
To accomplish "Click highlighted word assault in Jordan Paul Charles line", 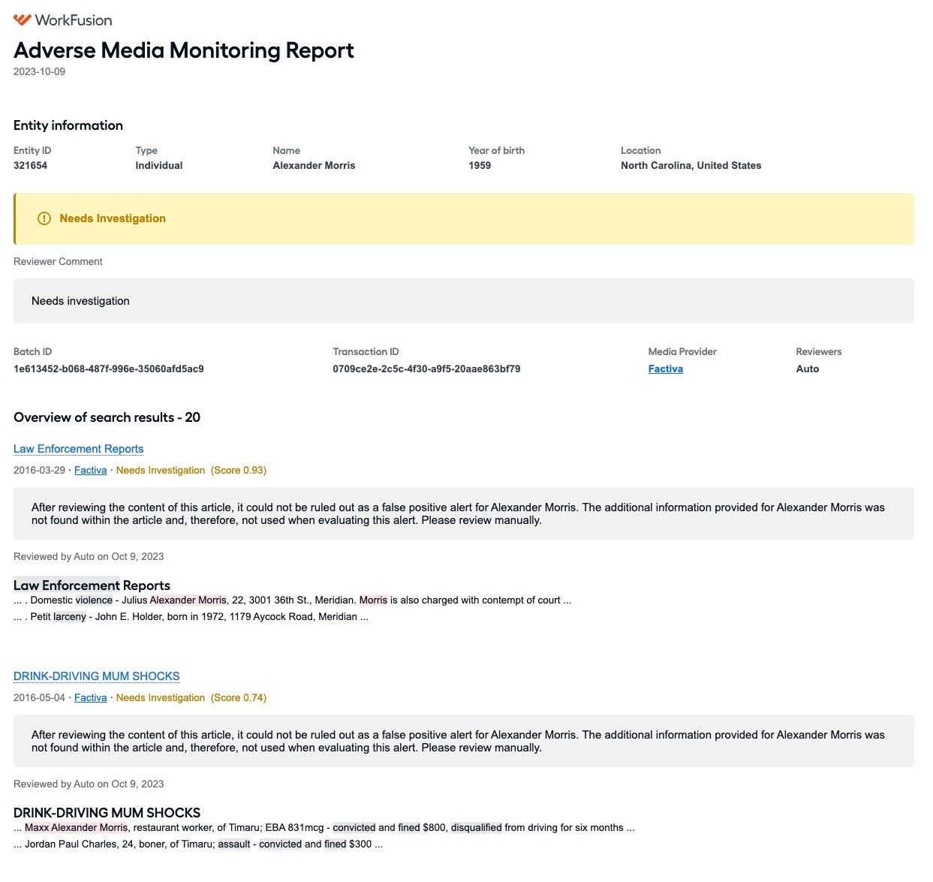I will coord(234,844).
